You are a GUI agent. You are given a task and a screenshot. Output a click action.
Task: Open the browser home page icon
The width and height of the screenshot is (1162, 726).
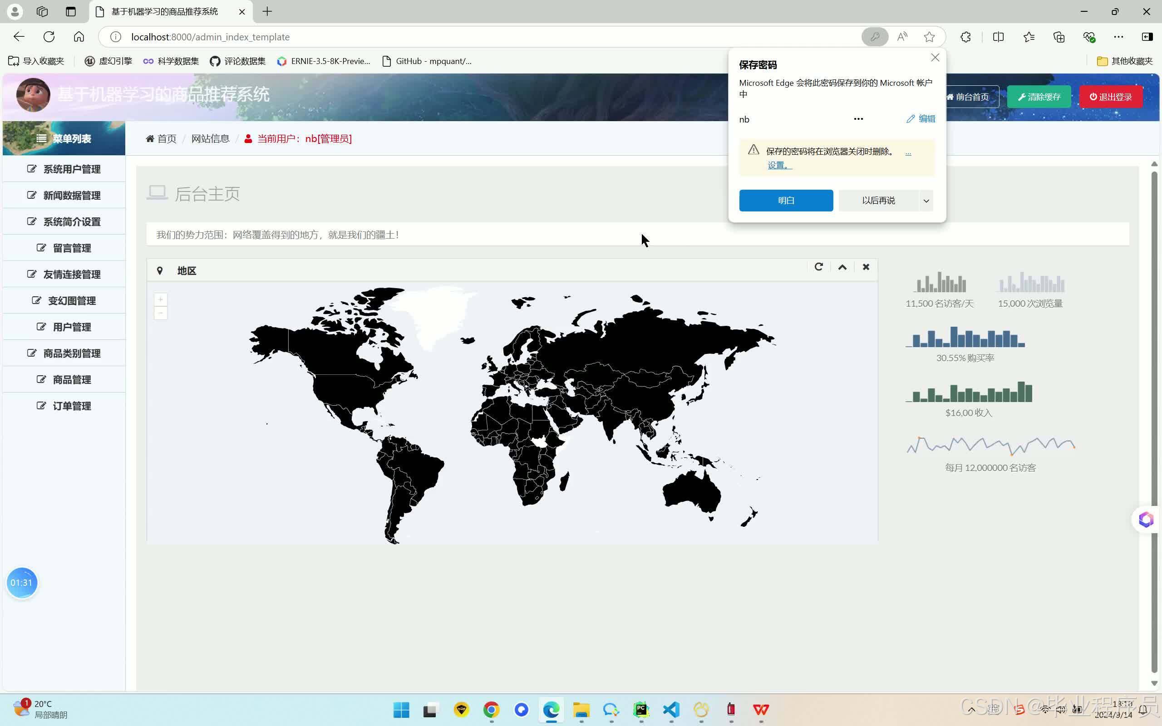coord(79,37)
